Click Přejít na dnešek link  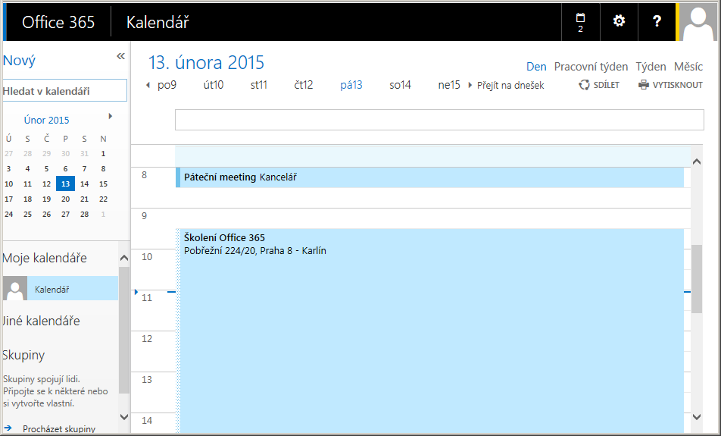pos(510,85)
